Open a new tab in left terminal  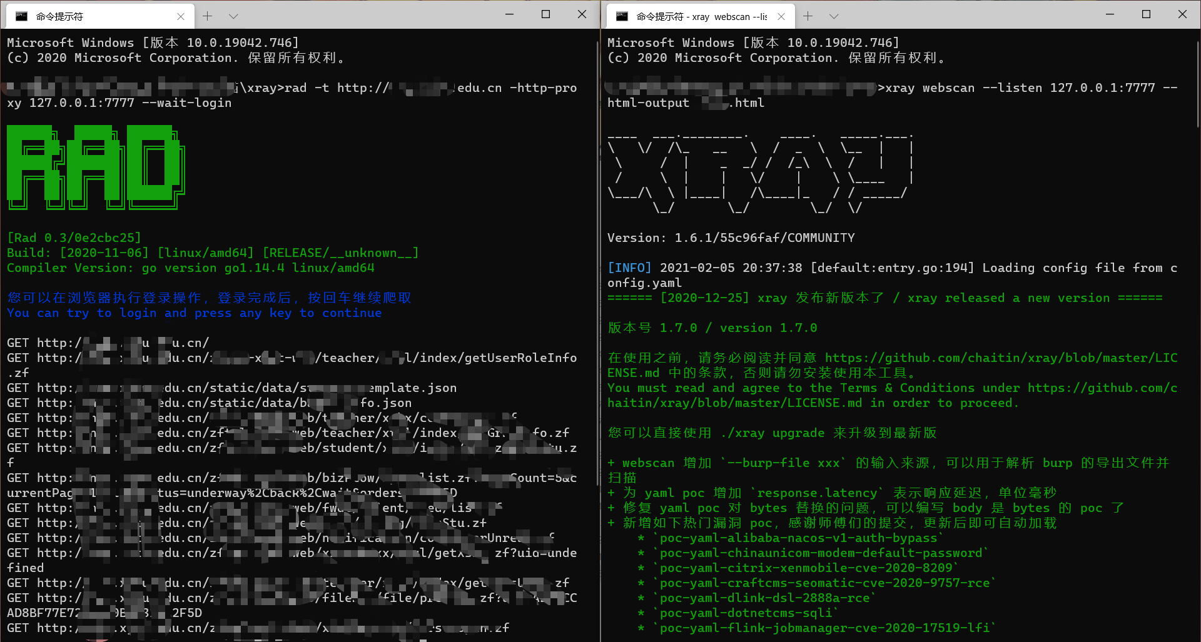coord(208,16)
